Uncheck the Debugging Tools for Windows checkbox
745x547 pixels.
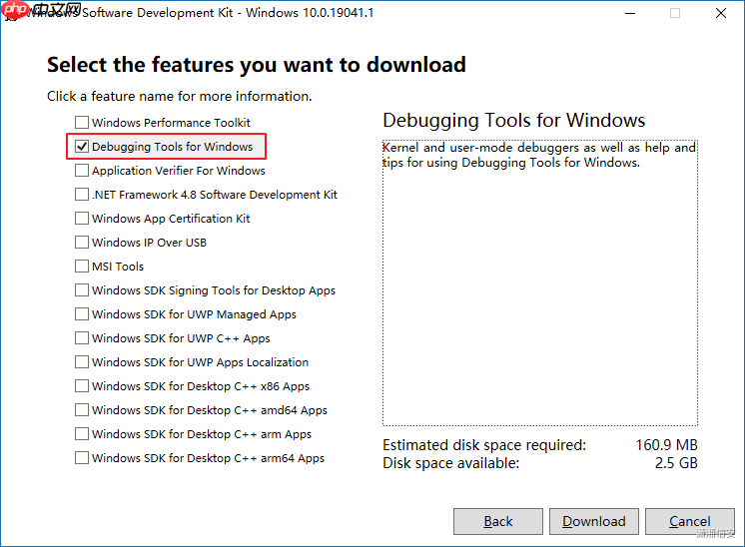click(82, 147)
